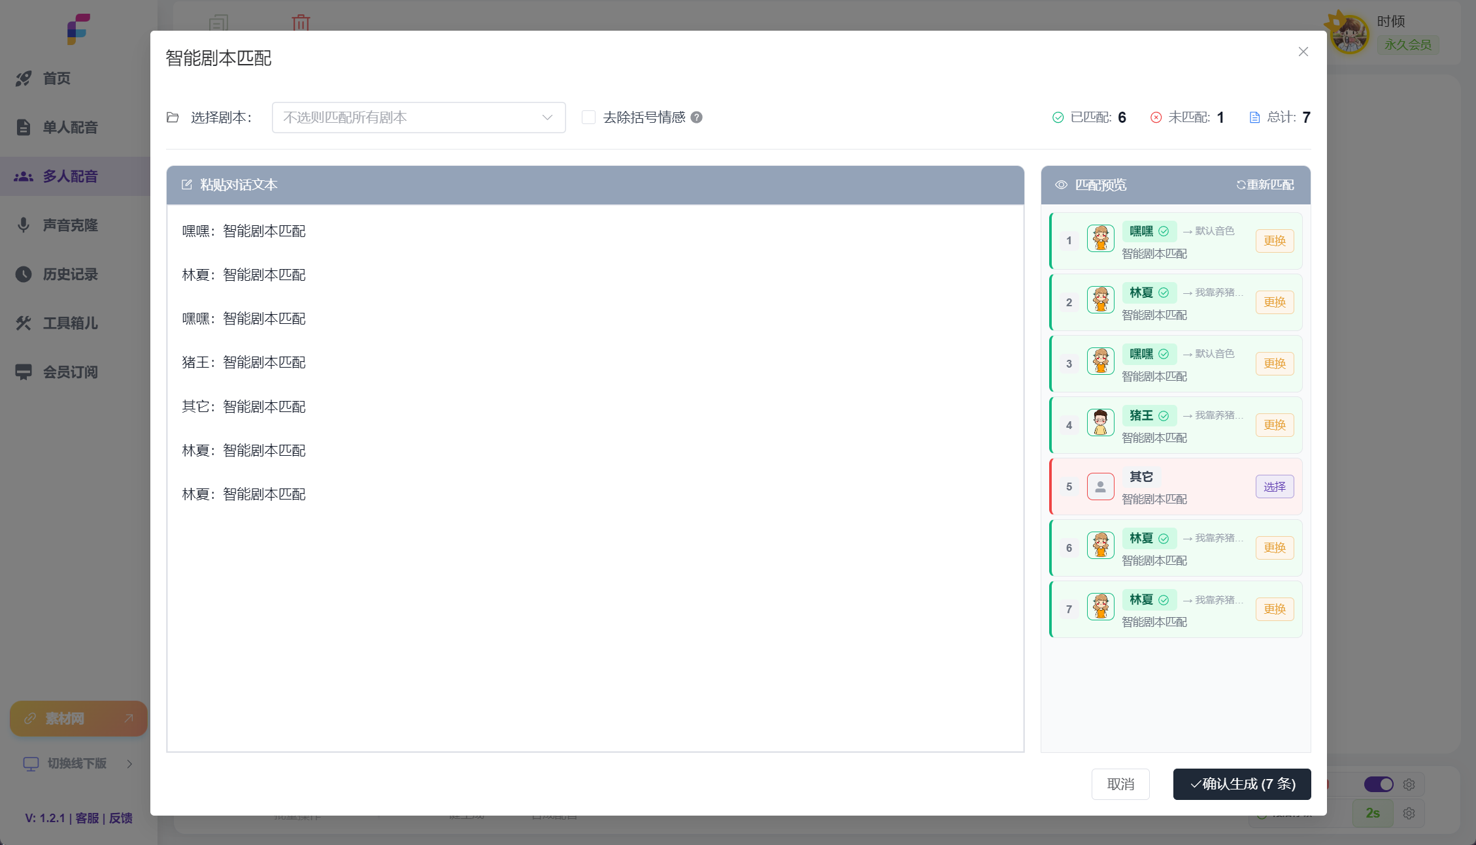Click the gray placeholder avatar for 其它
The image size is (1476, 845).
pyautogui.click(x=1100, y=486)
